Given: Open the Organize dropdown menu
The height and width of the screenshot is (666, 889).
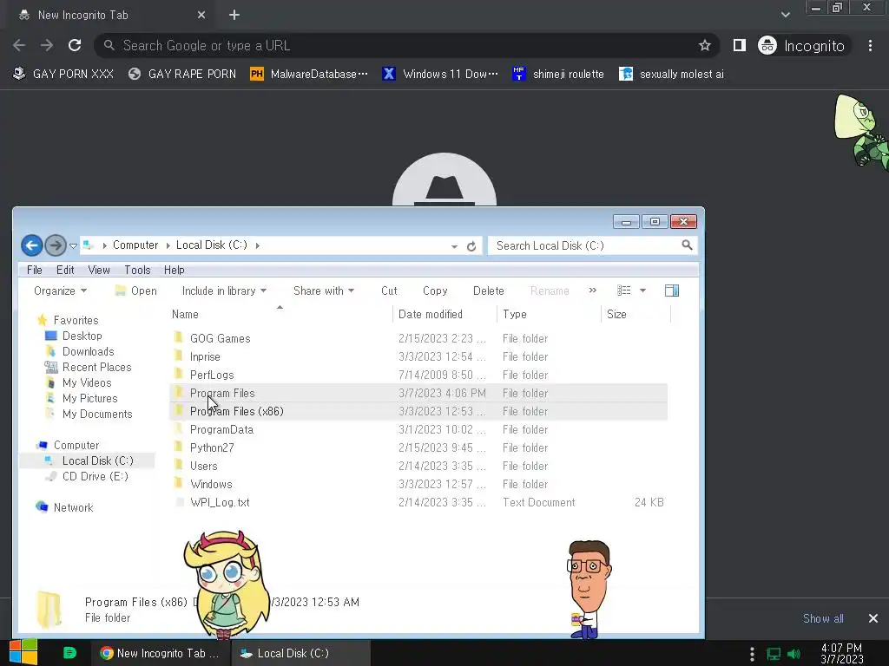Looking at the screenshot, I should click(x=60, y=291).
